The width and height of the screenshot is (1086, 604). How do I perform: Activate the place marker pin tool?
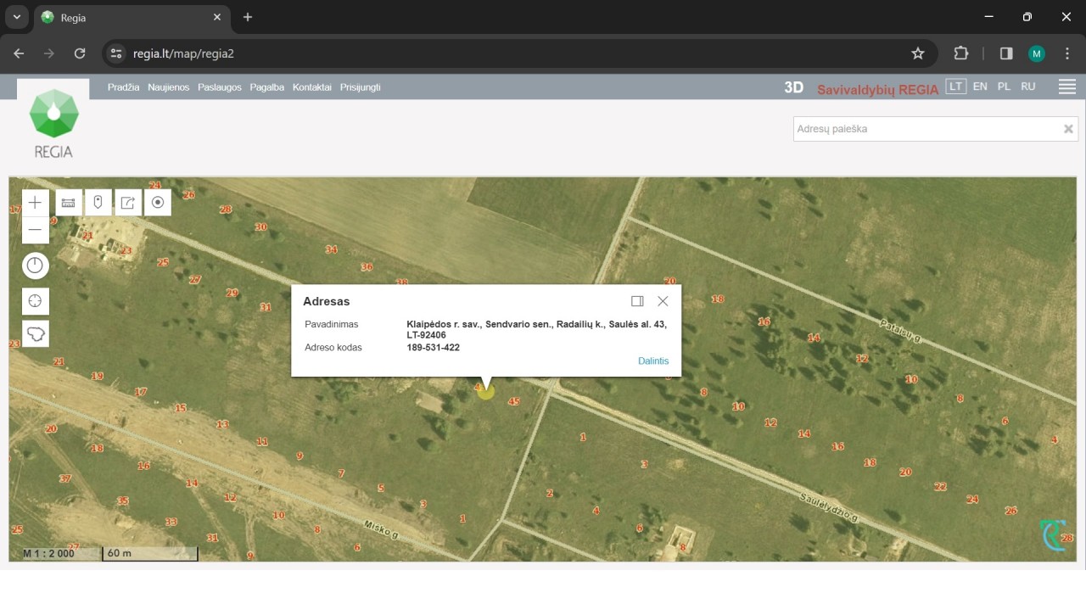pos(98,203)
